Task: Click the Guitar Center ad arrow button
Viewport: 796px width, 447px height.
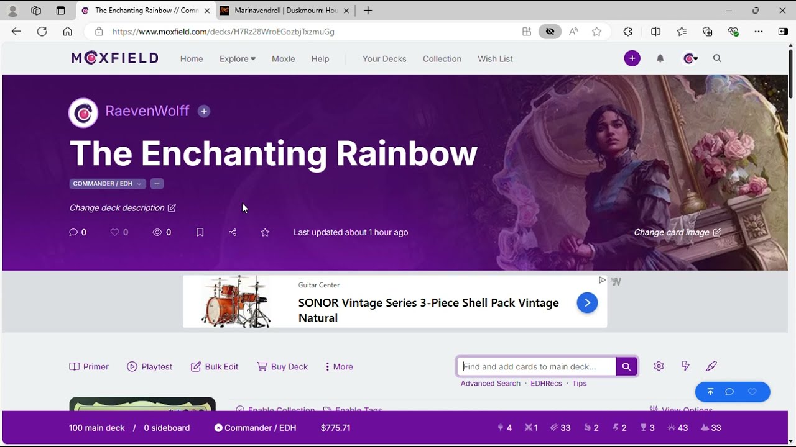Action: (587, 302)
